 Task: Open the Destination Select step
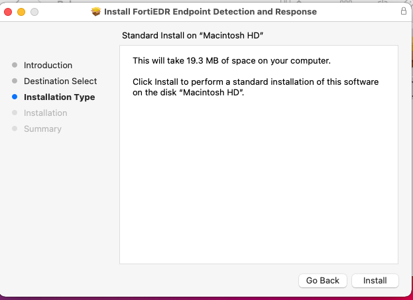(60, 81)
